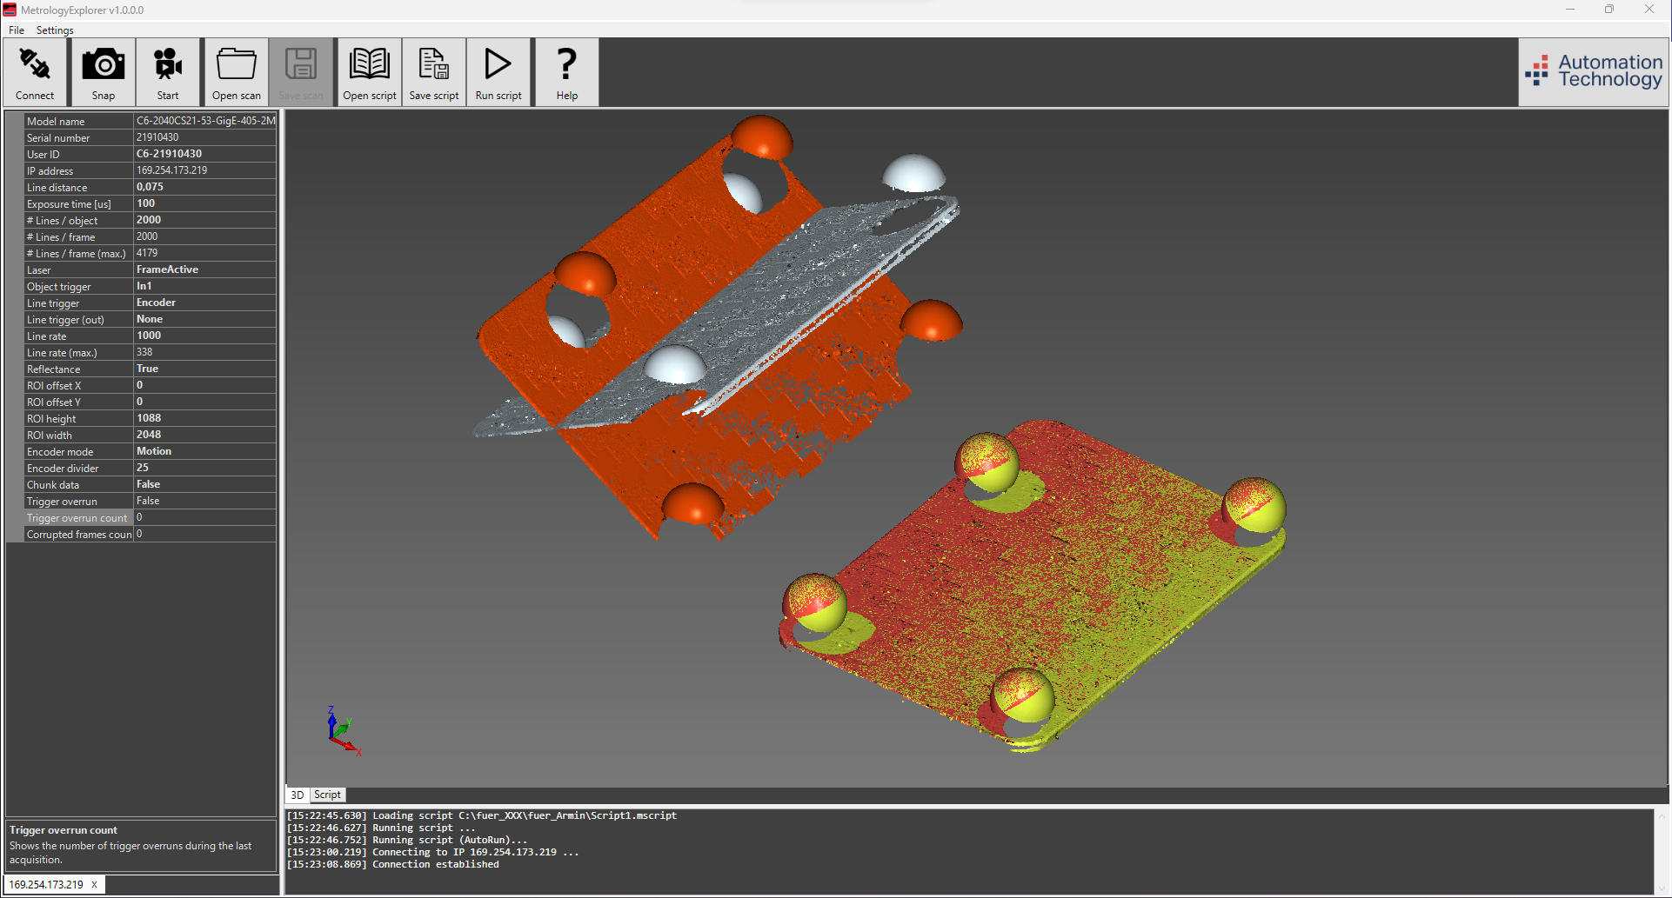This screenshot has height=898, width=1672.
Task: Edit the ROI offset Y value
Action: click(205, 402)
